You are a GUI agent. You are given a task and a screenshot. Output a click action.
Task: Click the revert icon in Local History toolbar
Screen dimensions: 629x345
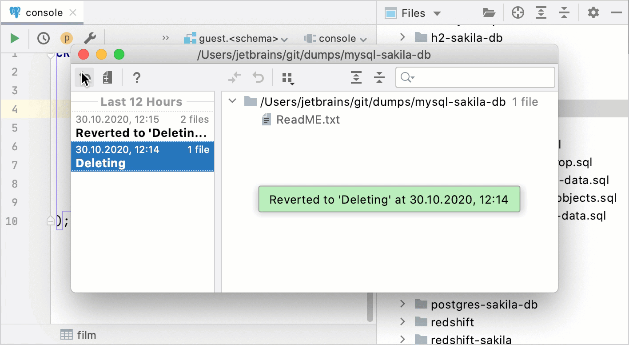(x=84, y=77)
